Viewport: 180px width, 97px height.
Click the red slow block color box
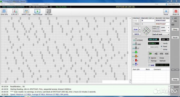coord(136,60)
